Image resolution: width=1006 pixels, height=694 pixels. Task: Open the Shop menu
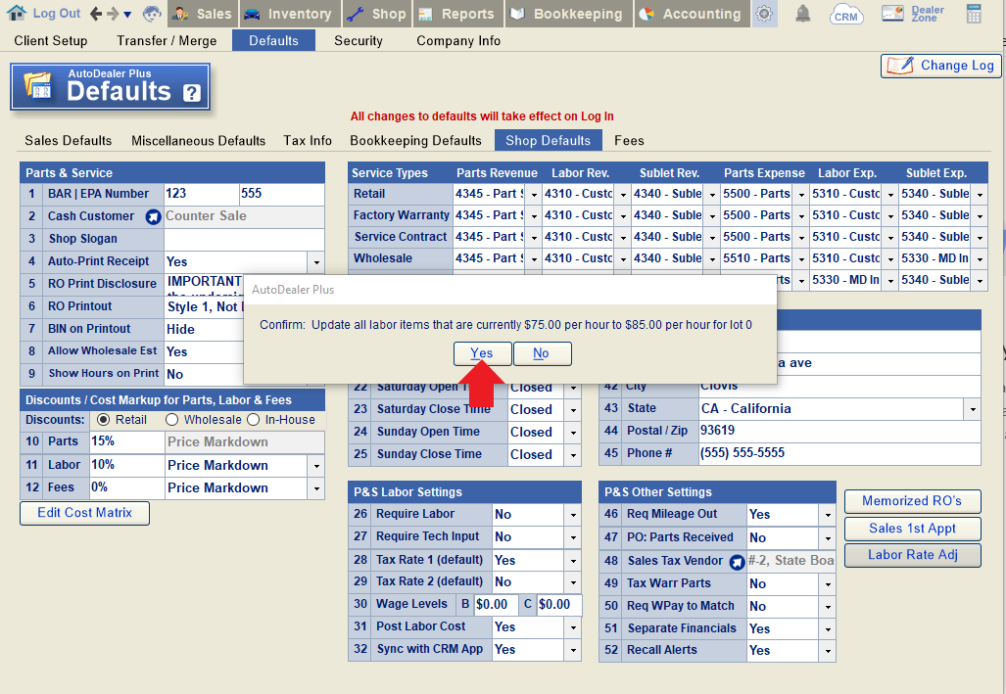point(376,14)
